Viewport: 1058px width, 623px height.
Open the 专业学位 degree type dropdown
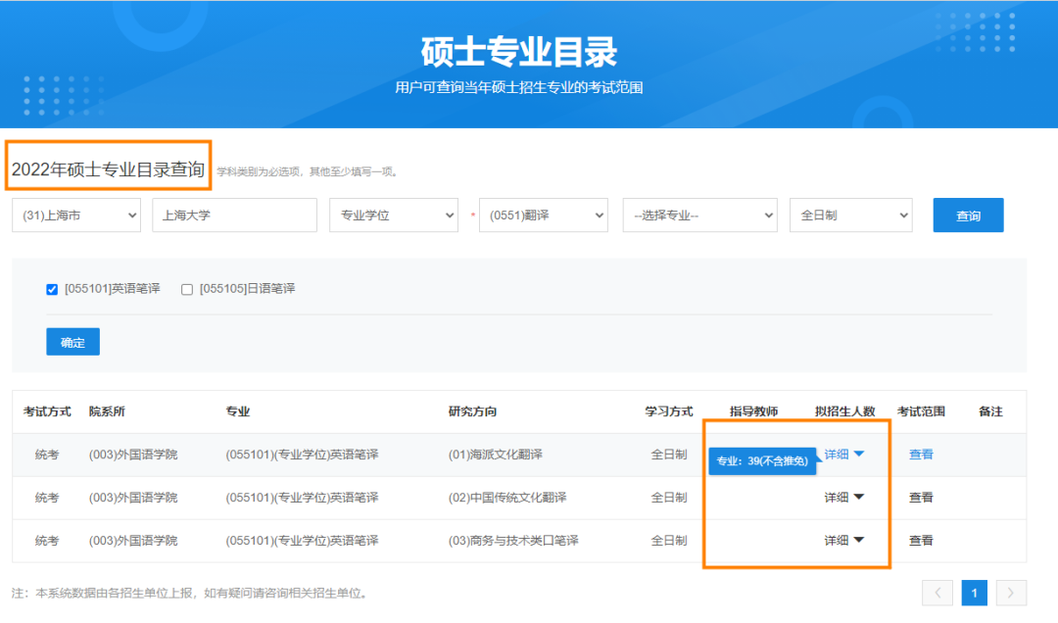click(393, 216)
